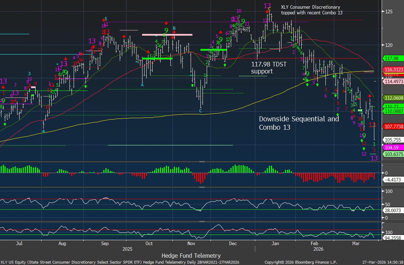This screenshot has height=265, width=404.
Task: Click the 94.2558 indicator value label
Action: pyautogui.click(x=393, y=238)
